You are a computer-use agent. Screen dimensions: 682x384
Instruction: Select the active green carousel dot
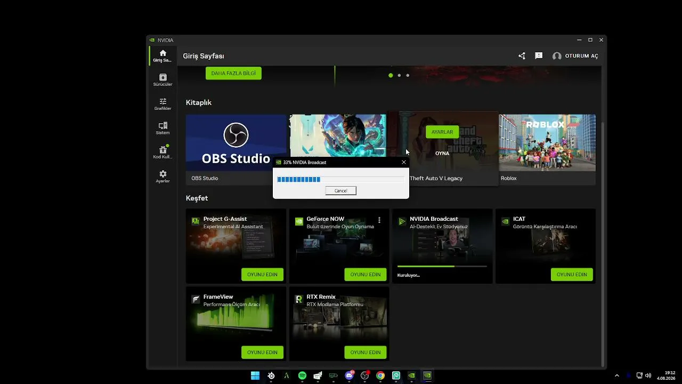pos(391,75)
